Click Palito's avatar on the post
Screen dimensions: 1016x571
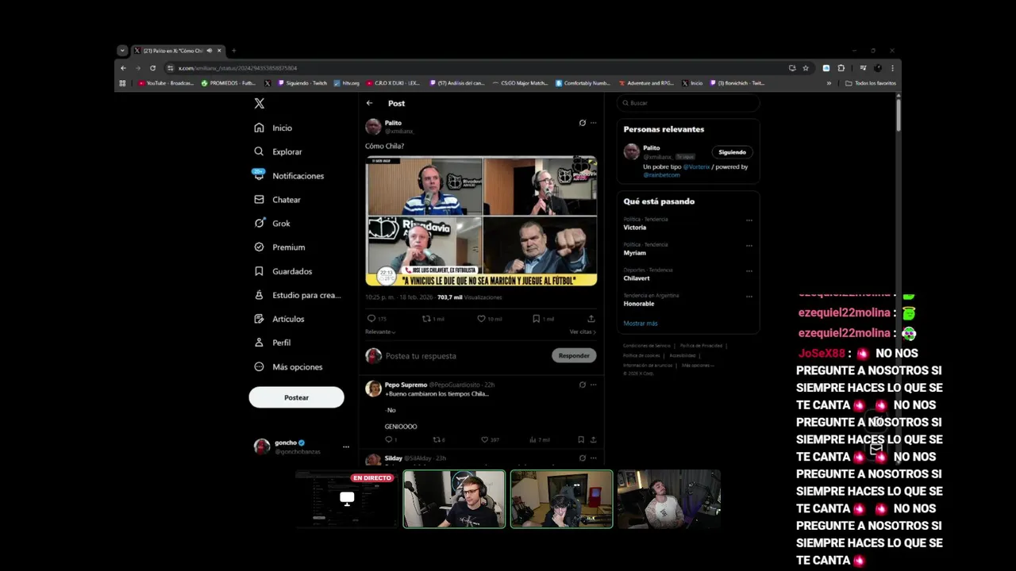pos(372,127)
